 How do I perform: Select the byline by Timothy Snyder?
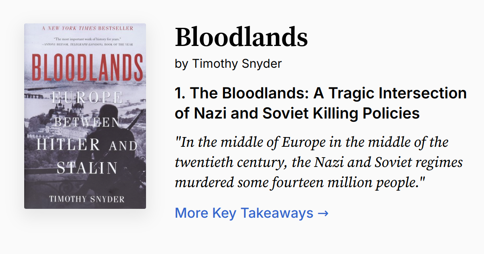228,63
